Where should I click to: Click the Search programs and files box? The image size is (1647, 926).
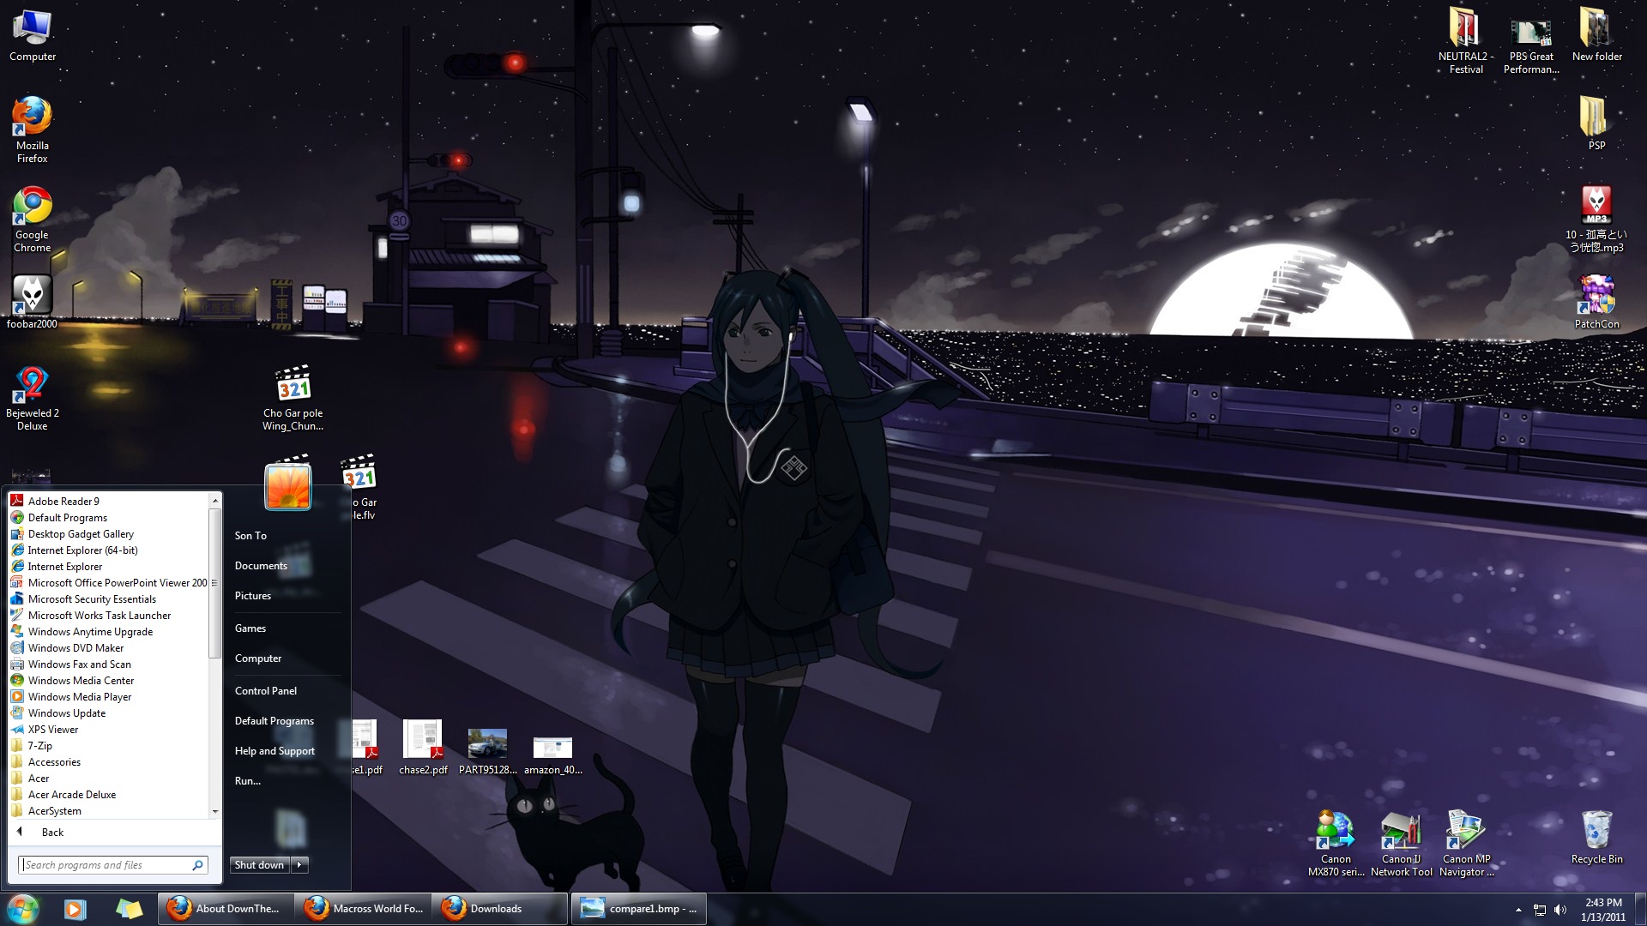112,865
